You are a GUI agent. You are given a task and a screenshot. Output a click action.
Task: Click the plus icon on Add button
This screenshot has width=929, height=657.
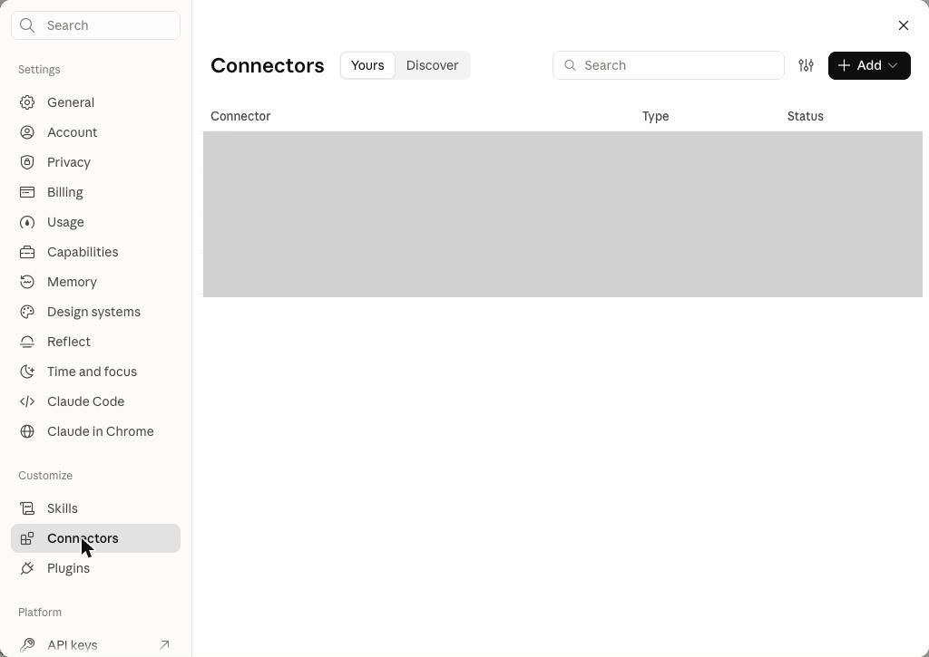[844, 65]
